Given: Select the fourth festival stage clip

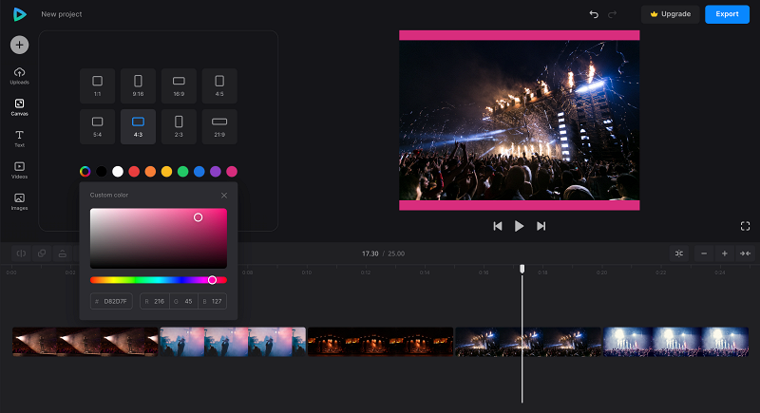Looking at the screenshot, I should [528, 342].
